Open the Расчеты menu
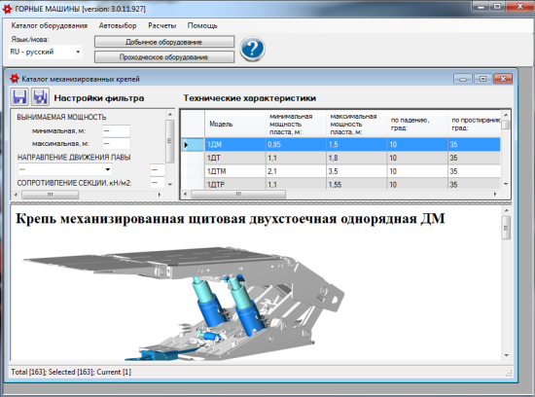 click(162, 25)
